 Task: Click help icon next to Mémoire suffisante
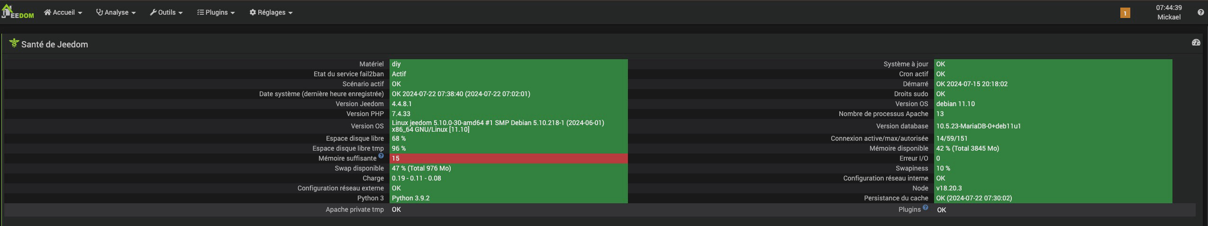click(381, 156)
